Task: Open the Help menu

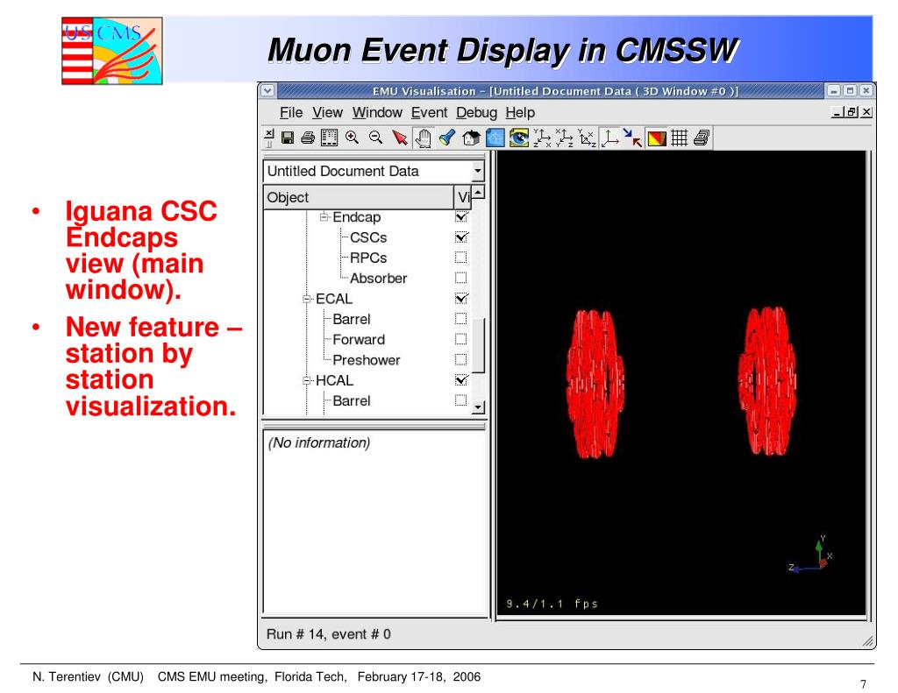Action: point(520,113)
